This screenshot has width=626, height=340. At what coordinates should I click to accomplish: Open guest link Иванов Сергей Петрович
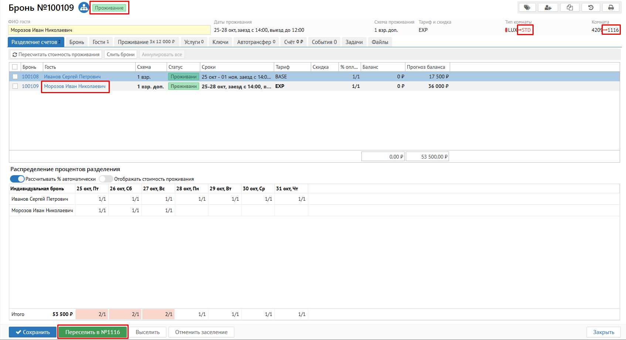click(72, 76)
